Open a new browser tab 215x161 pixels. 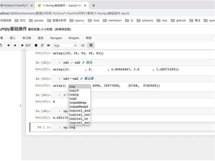pyautogui.click(x=94, y=5)
